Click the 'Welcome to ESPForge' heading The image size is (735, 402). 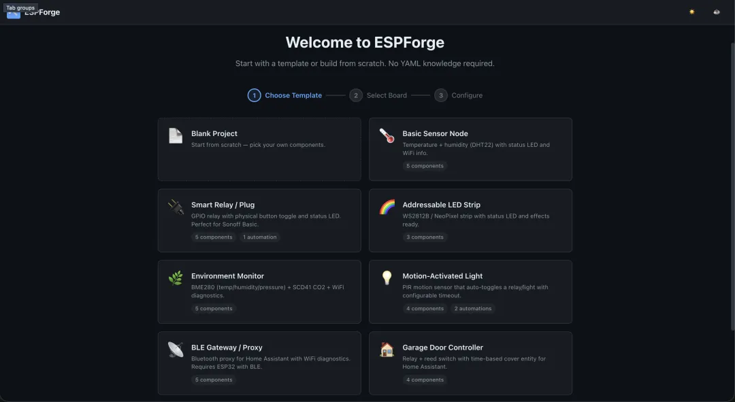[365, 42]
